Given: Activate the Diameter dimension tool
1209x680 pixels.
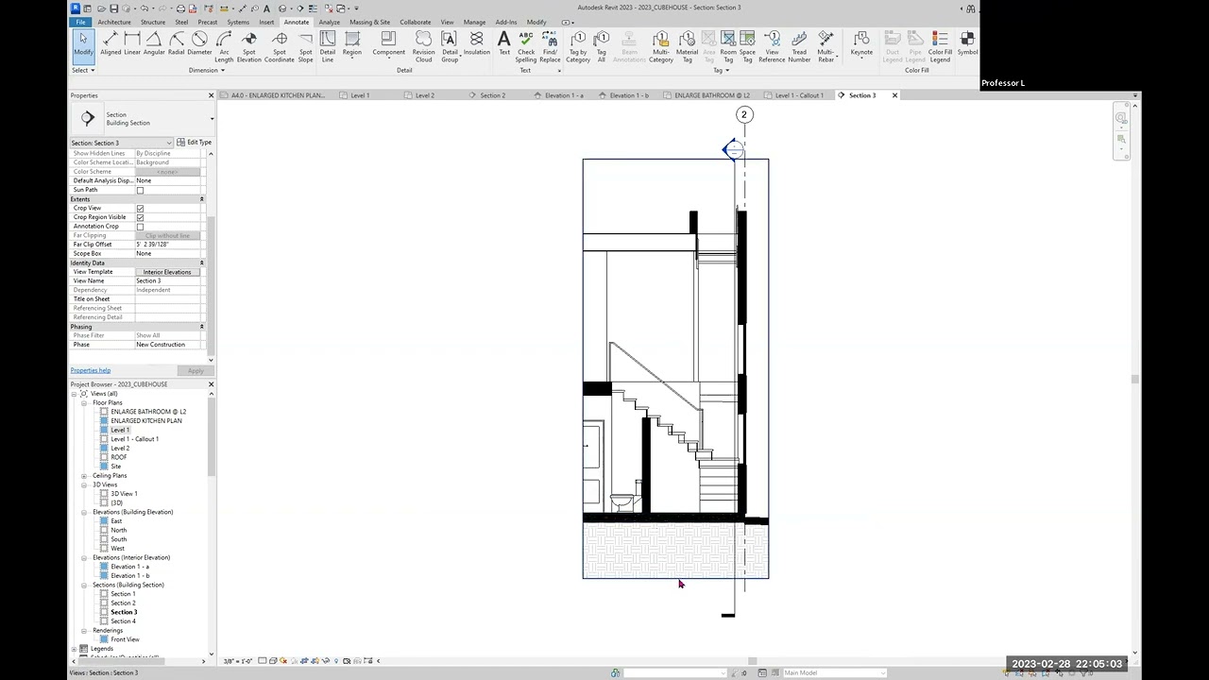Looking at the screenshot, I should [x=199, y=43].
